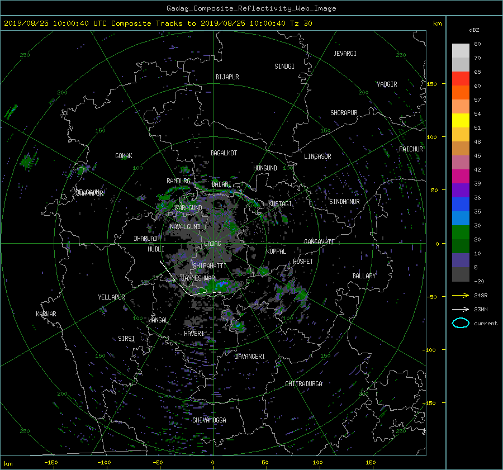Click the HOSPET city label

tap(303, 262)
